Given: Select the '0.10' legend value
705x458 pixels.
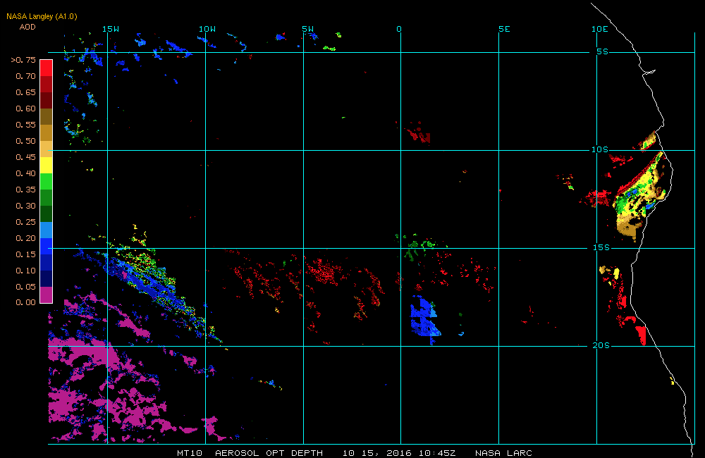Looking at the screenshot, I should [x=25, y=271].
